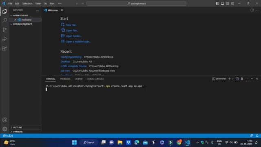
Task: Open the Source Control view
Action: pos(4,30)
